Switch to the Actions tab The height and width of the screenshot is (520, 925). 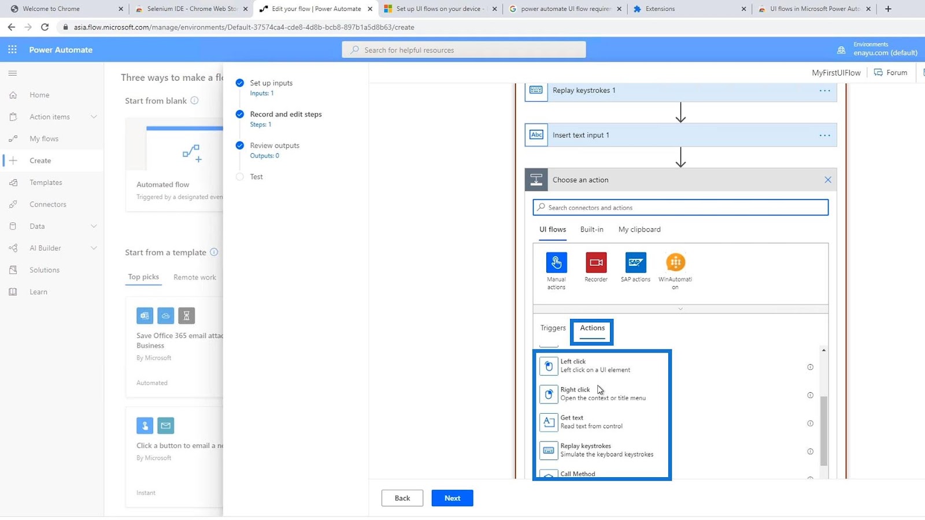tap(592, 328)
